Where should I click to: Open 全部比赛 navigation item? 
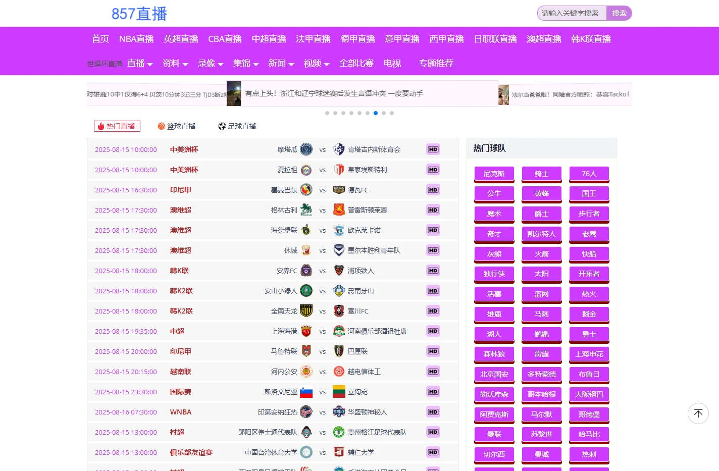pyautogui.click(x=356, y=63)
